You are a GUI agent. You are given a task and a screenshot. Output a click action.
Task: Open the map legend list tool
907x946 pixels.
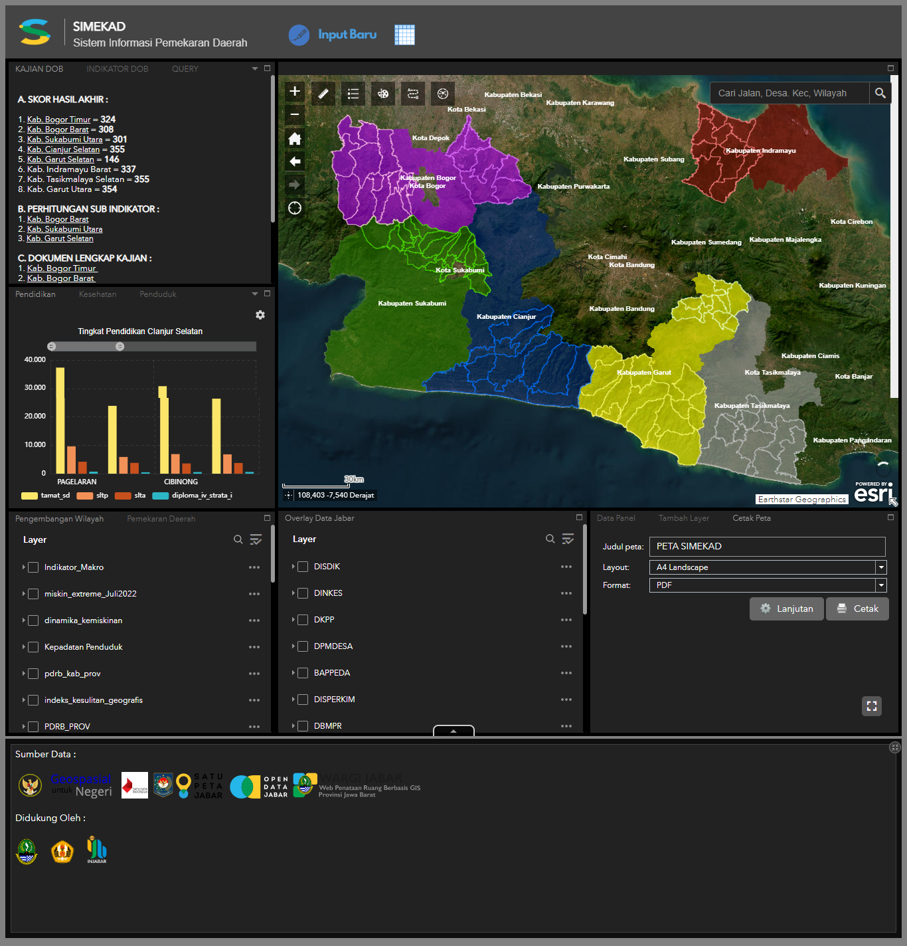[x=353, y=94]
